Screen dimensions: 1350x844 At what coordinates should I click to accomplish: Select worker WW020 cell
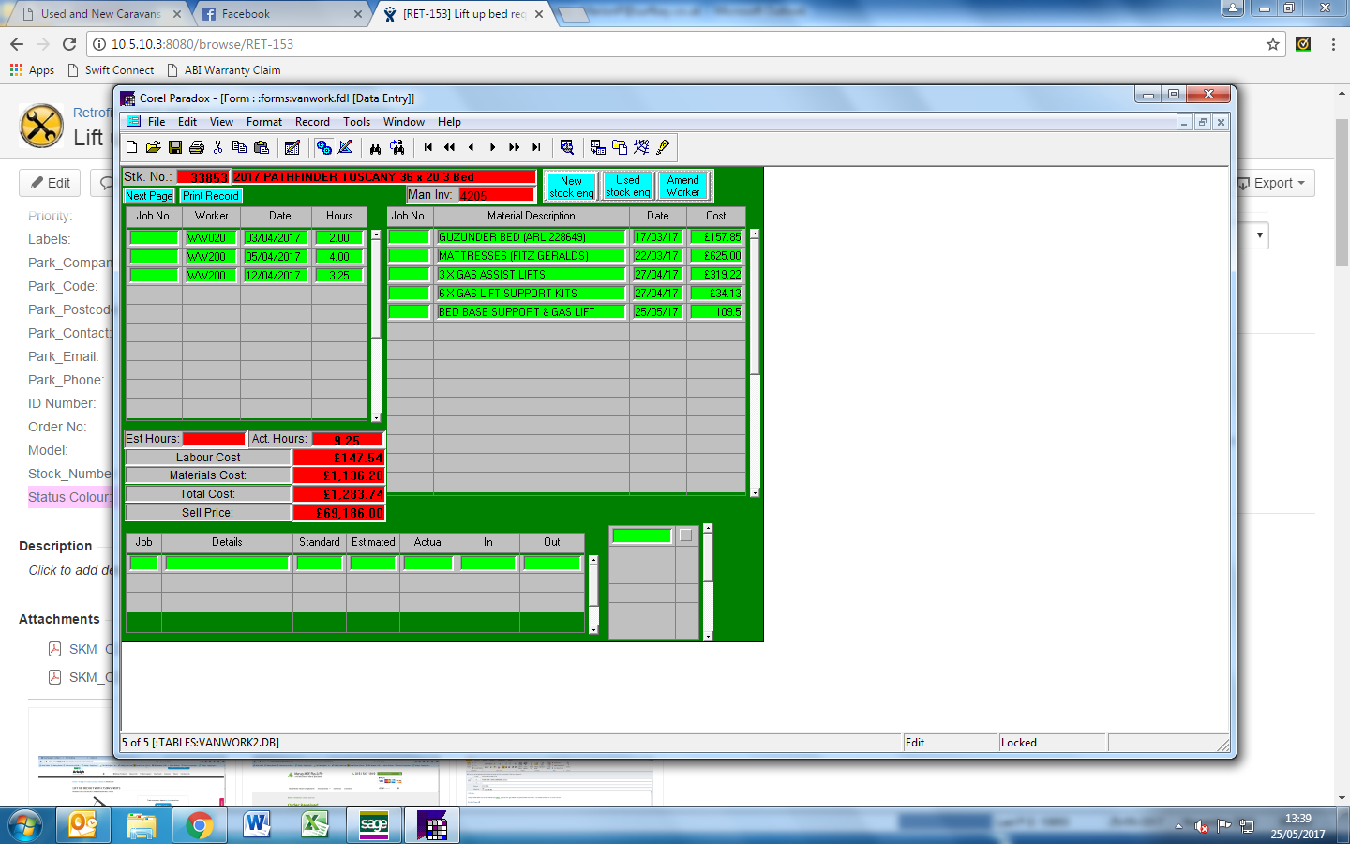[210, 238]
